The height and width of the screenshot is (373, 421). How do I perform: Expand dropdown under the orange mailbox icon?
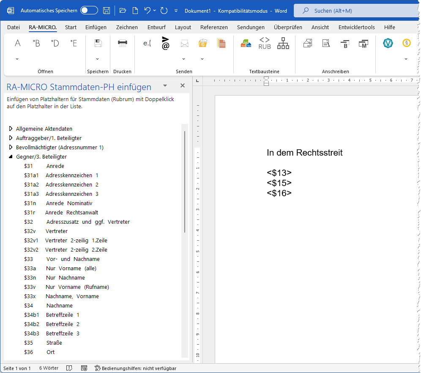coord(202,59)
